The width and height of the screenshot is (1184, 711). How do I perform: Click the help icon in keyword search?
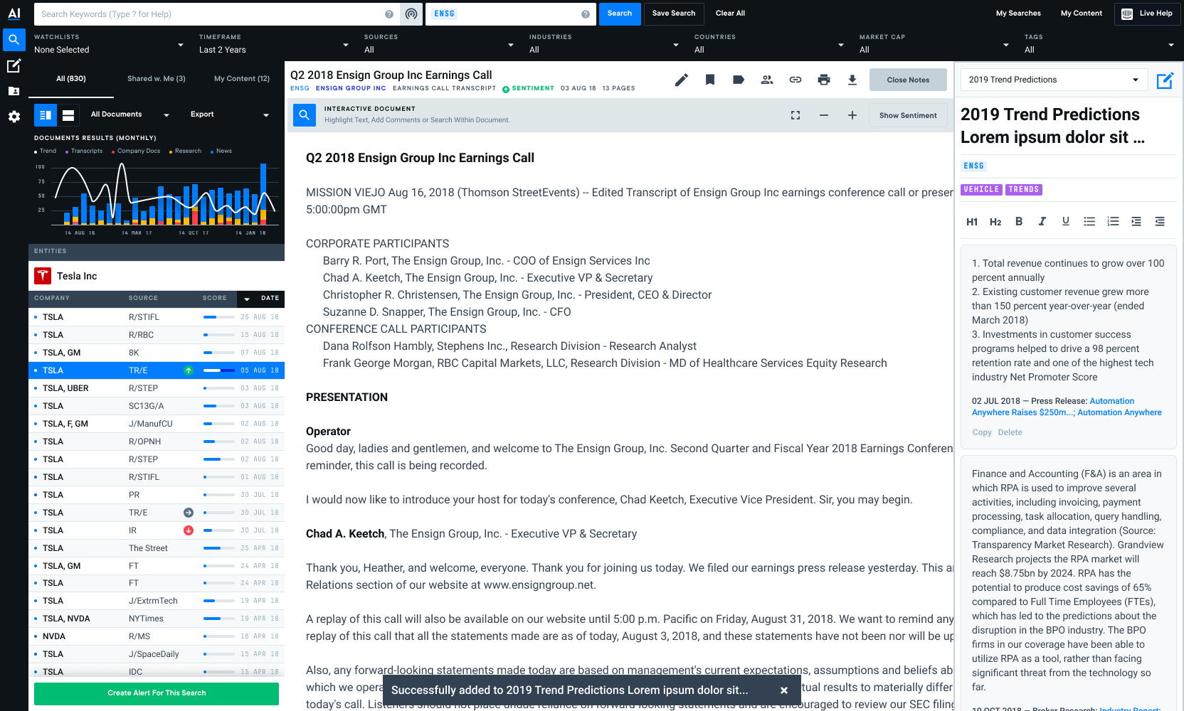389,14
